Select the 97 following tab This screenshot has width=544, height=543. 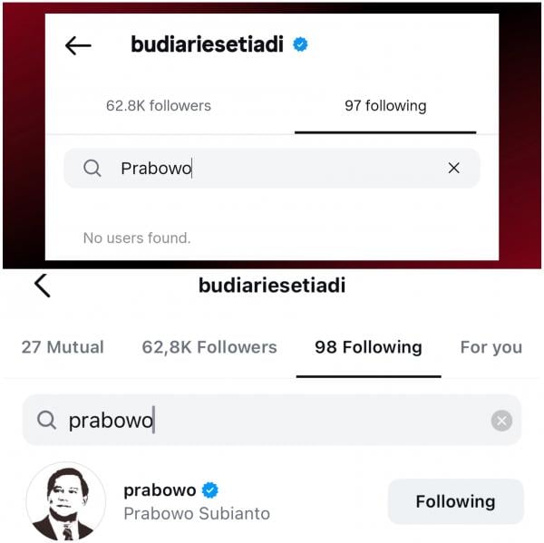coord(385,105)
